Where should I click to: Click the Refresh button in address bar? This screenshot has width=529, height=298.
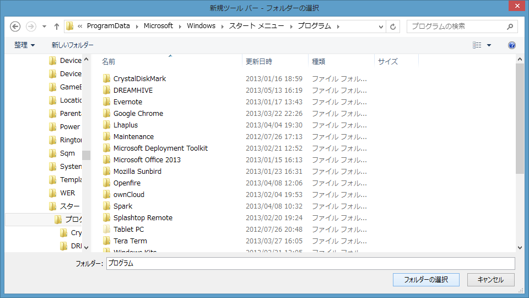[x=393, y=26]
